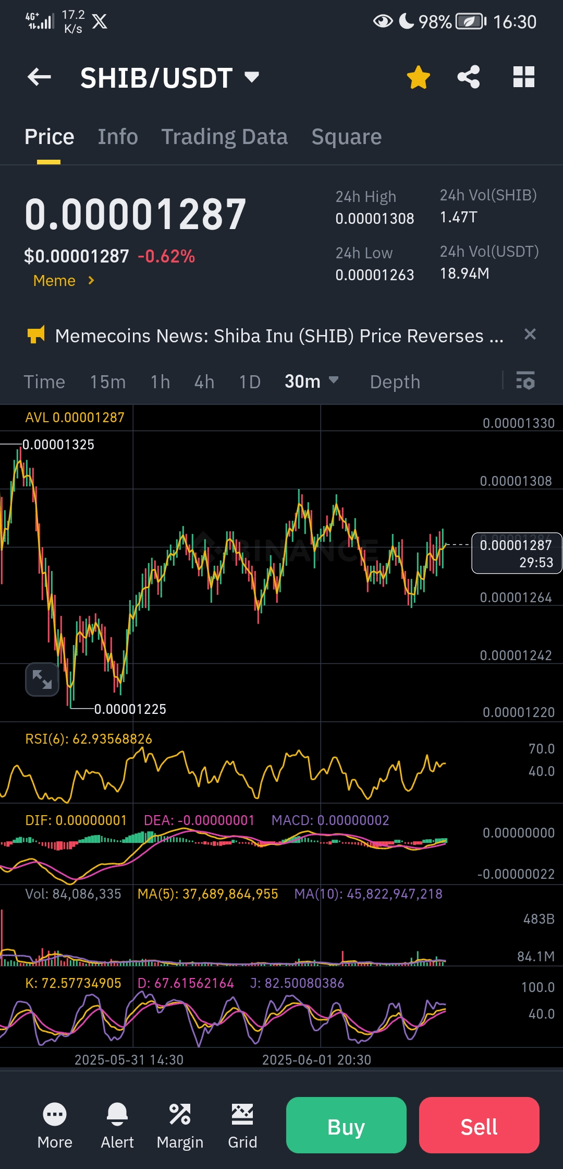Select the Price tab
Screen dimensions: 563x1169
50,137
